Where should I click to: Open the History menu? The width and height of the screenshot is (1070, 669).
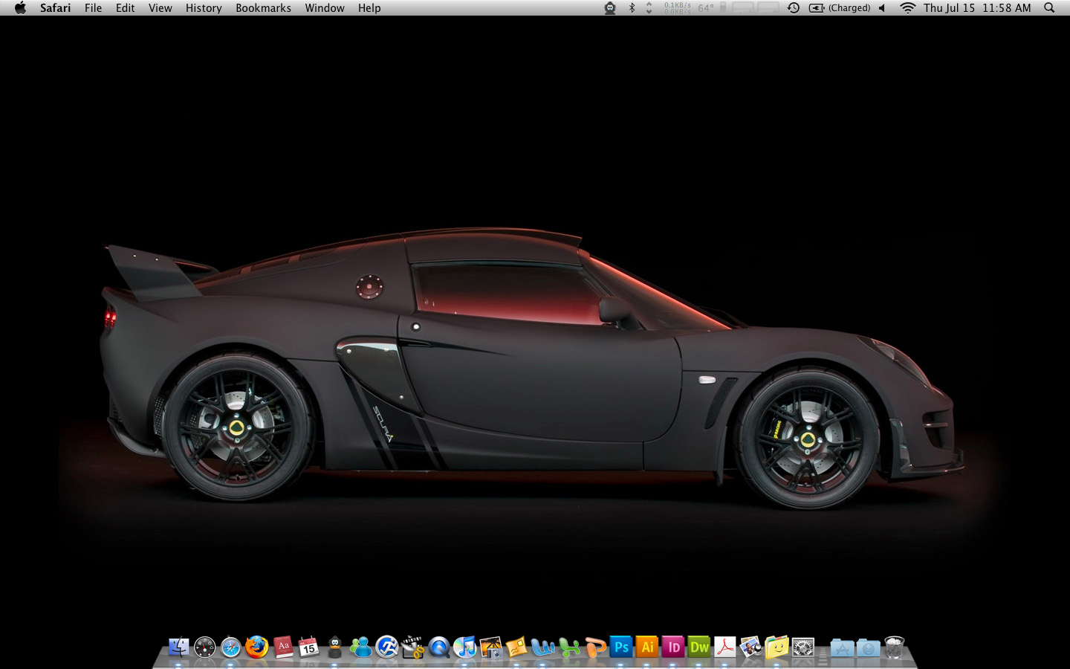tap(204, 8)
